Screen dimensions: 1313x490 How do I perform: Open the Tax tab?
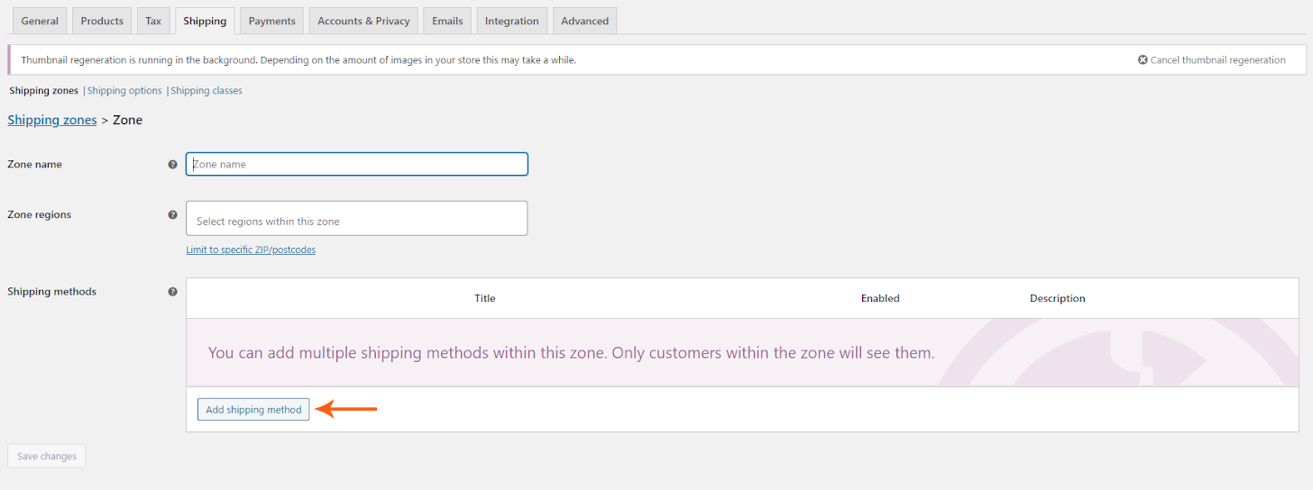pos(153,21)
